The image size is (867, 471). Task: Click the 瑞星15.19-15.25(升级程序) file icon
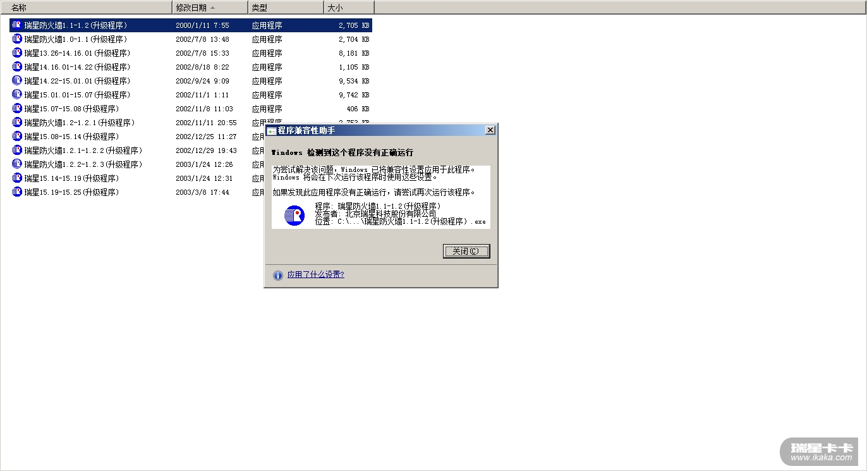[17, 192]
